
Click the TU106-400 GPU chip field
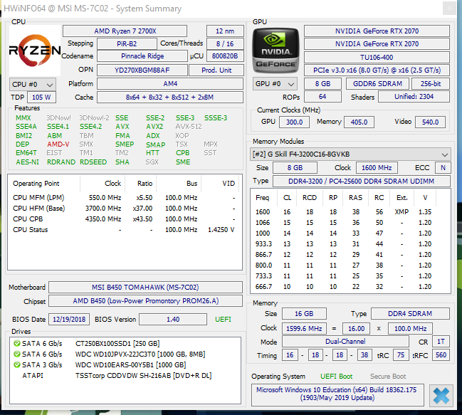tap(377, 57)
